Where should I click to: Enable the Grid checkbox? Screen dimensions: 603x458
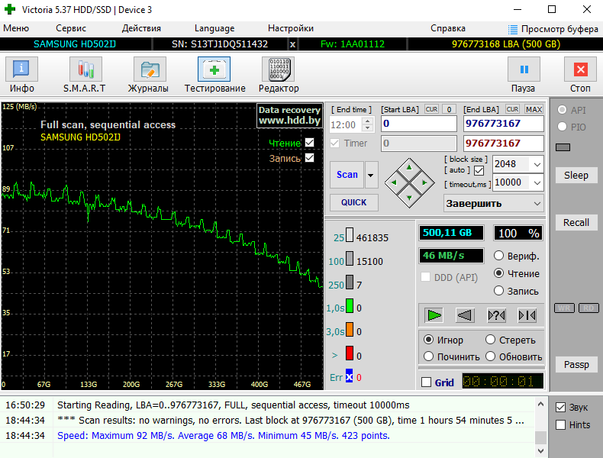point(427,382)
